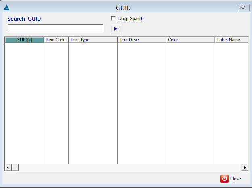Image resolution: width=252 pixels, height=188 pixels.
Task: Click the horizontal scrollbar thumb
Action: click(15, 167)
